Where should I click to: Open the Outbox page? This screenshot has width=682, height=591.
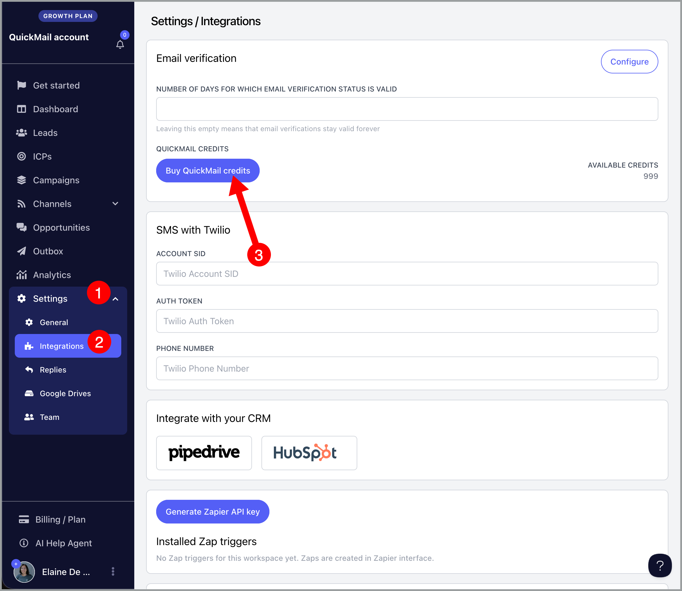pyautogui.click(x=48, y=251)
